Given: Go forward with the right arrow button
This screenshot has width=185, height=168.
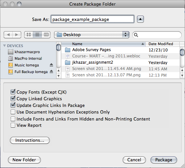Looking at the screenshot, I should (x=17, y=35).
